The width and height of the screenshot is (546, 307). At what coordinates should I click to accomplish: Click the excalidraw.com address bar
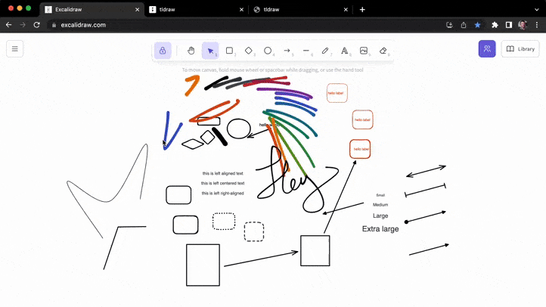pyautogui.click(x=227, y=25)
